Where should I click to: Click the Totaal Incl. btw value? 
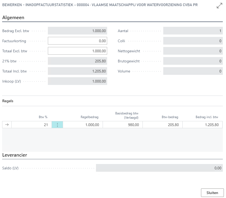pos(77,71)
